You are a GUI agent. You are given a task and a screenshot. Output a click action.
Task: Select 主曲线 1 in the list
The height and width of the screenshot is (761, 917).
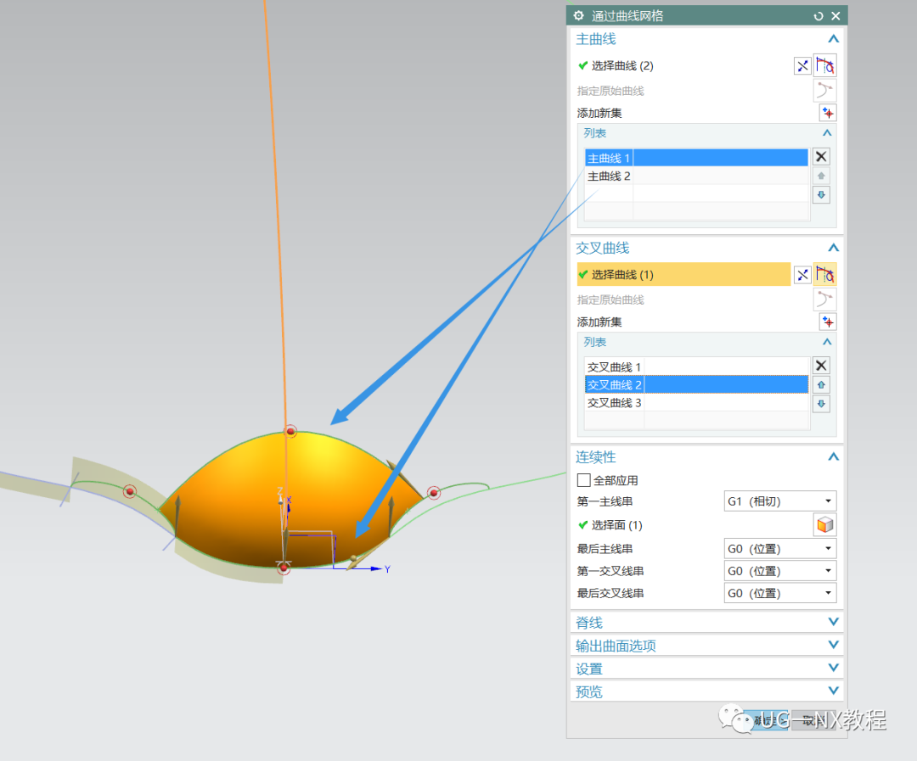coord(696,158)
